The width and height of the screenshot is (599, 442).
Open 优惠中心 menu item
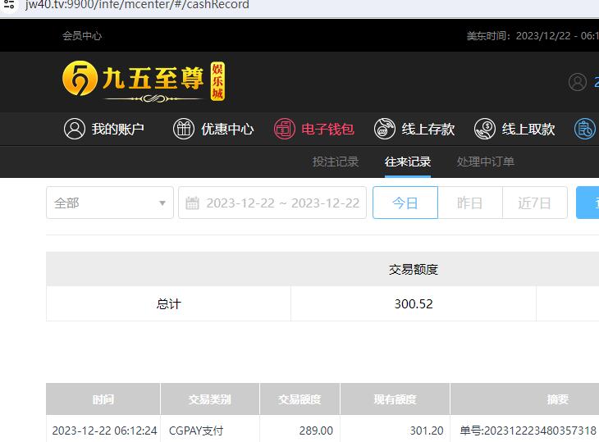click(x=213, y=129)
